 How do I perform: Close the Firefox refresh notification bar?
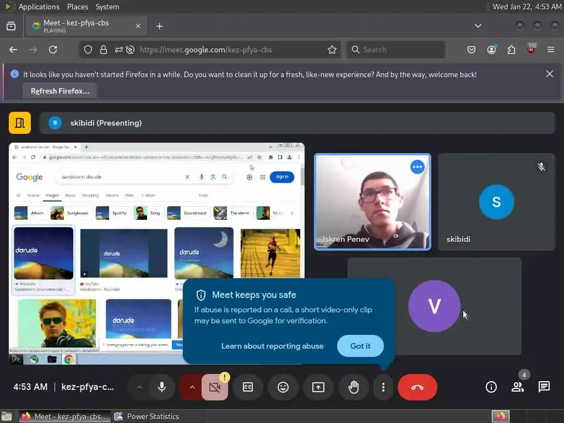(550, 74)
